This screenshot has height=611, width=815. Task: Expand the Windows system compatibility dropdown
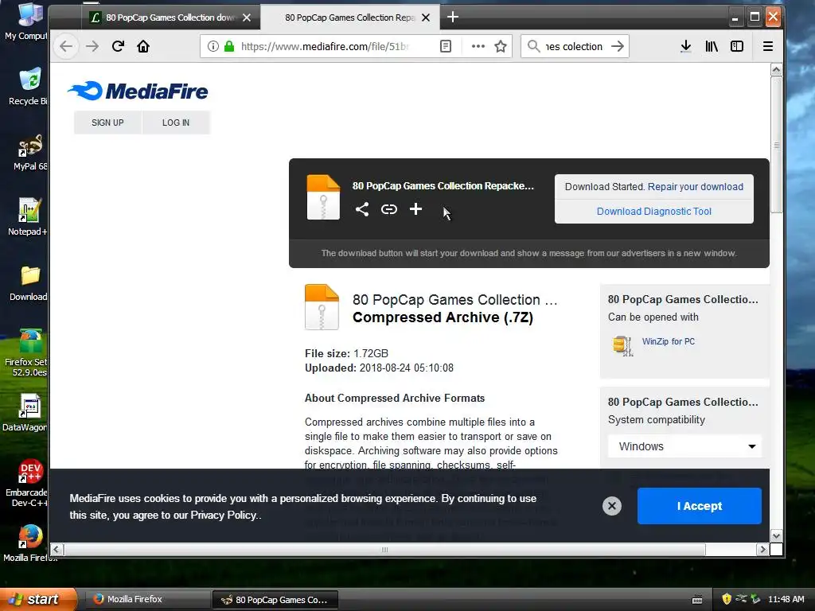coord(684,446)
